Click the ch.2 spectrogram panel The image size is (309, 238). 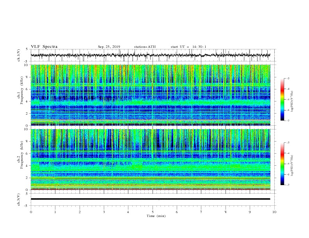(150, 159)
